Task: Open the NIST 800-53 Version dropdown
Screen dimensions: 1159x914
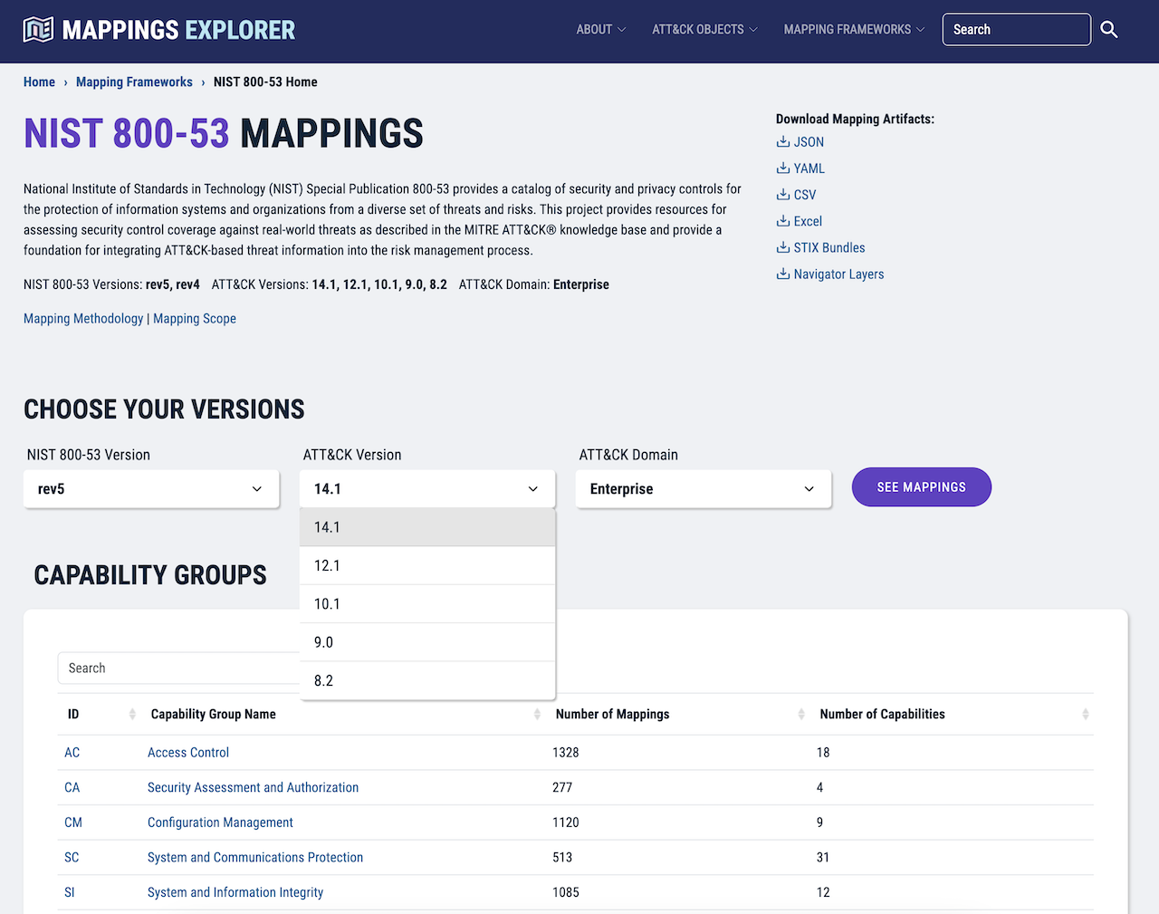Action: pyautogui.click(x=151, y=489)
